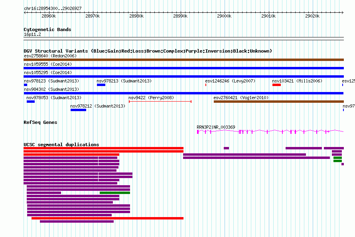Click the bottom-most long red segmental duplication bar
This screenshot has width=355, height=237.
pos(107,218)
